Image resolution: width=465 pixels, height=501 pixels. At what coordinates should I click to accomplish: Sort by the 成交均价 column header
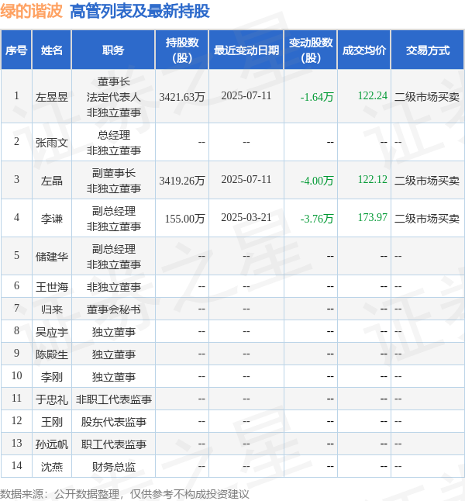click(363, 50)
